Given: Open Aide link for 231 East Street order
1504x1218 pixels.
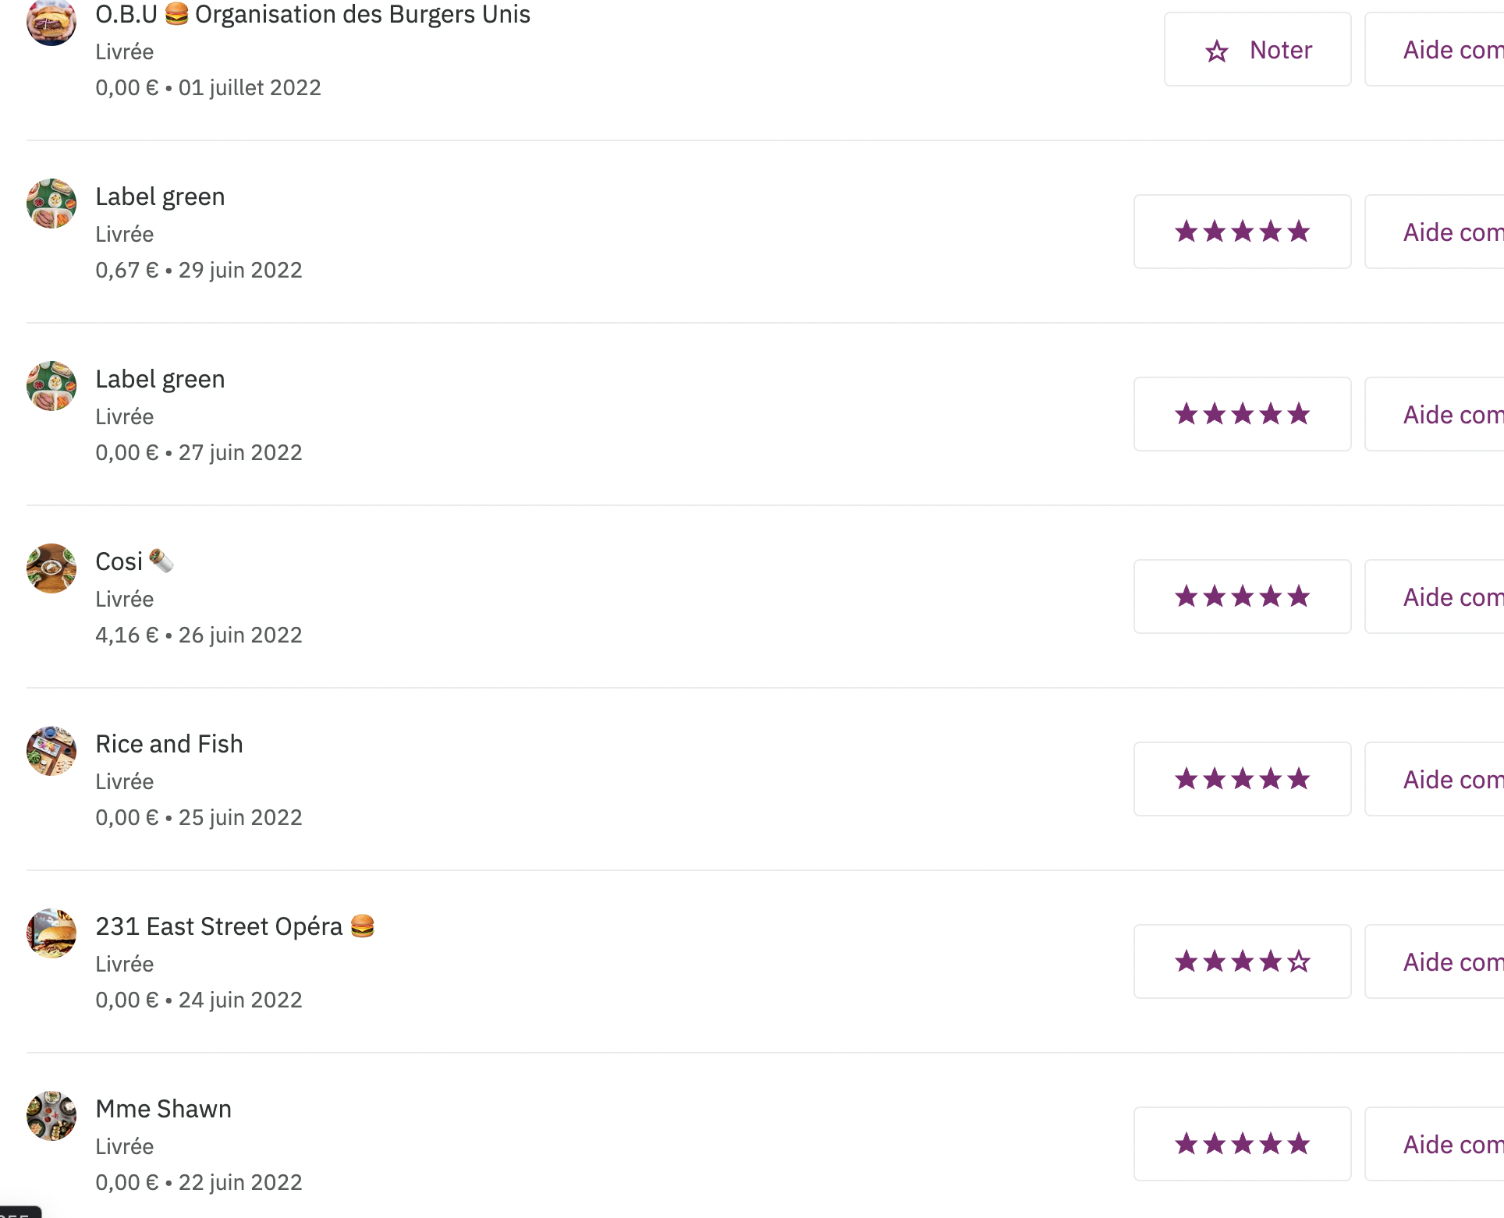Looking at the screenshot, I should (1435, 962).
